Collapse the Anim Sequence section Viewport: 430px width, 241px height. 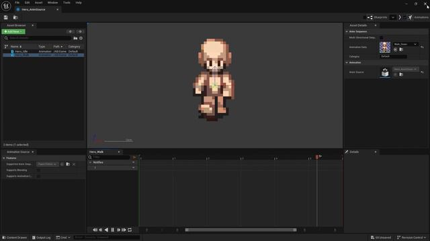pos(347,31)
